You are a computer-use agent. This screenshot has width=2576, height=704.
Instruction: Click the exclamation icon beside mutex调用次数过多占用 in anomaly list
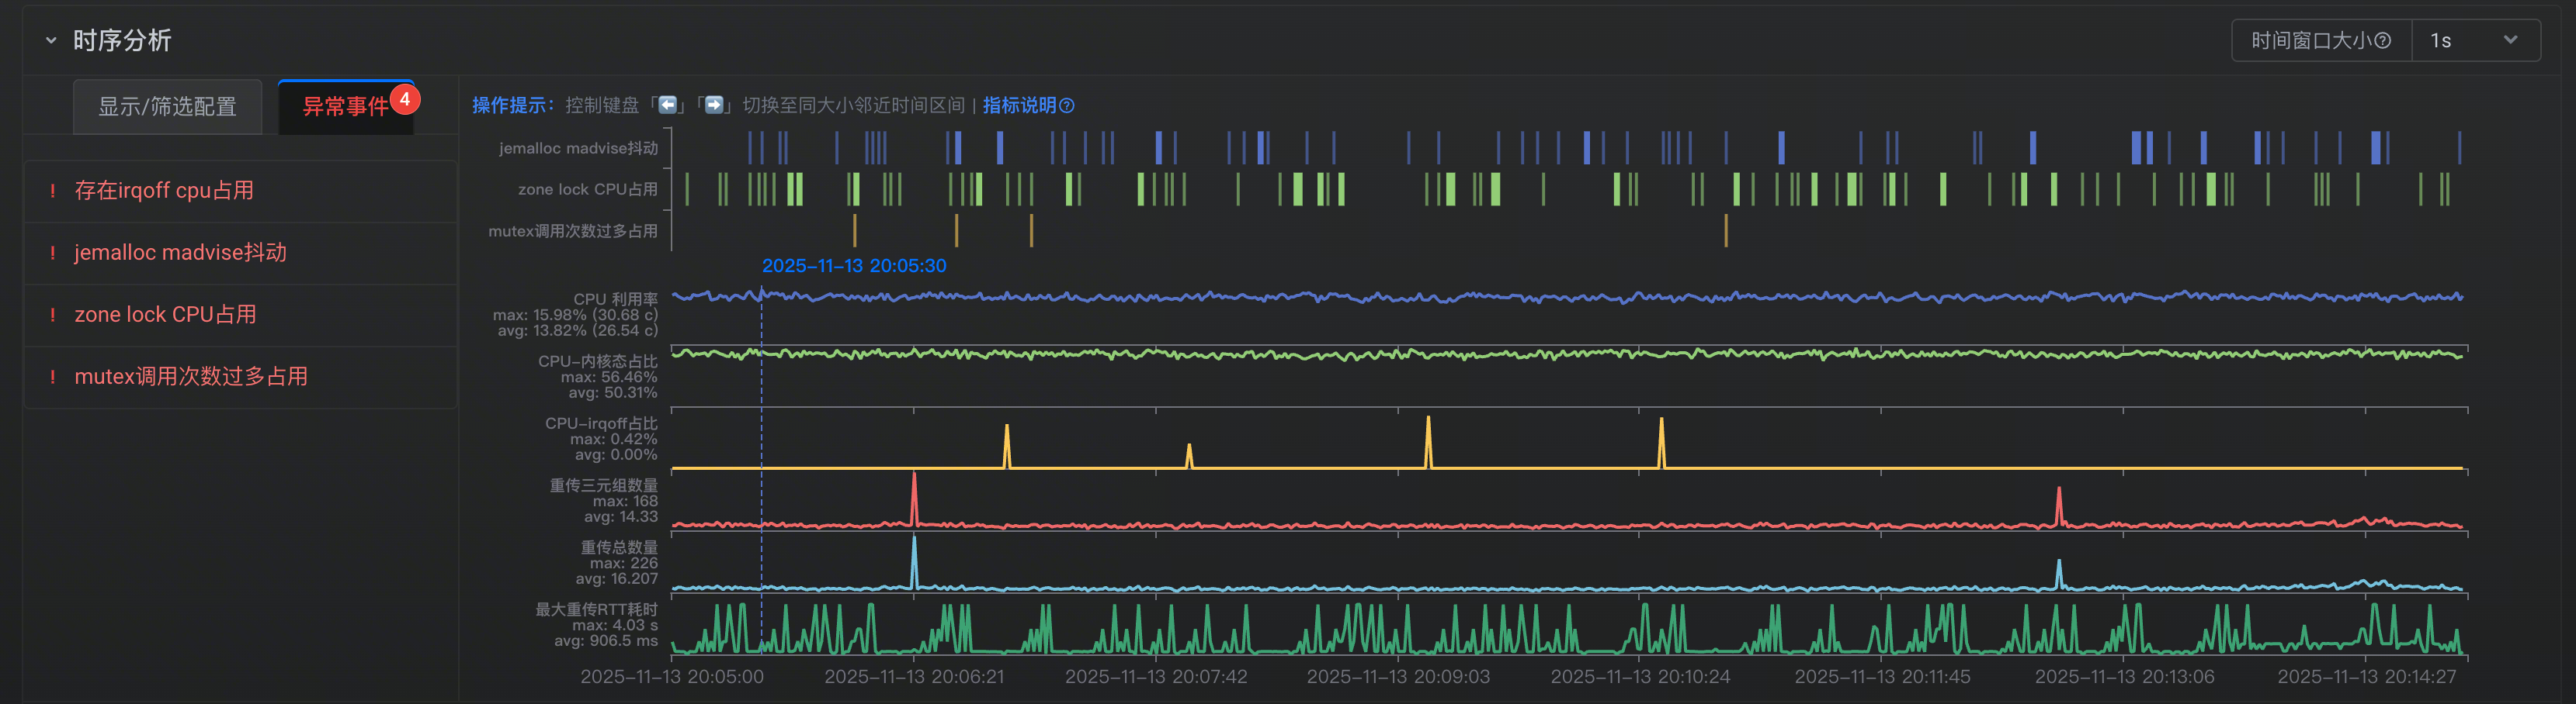(52, 377)
